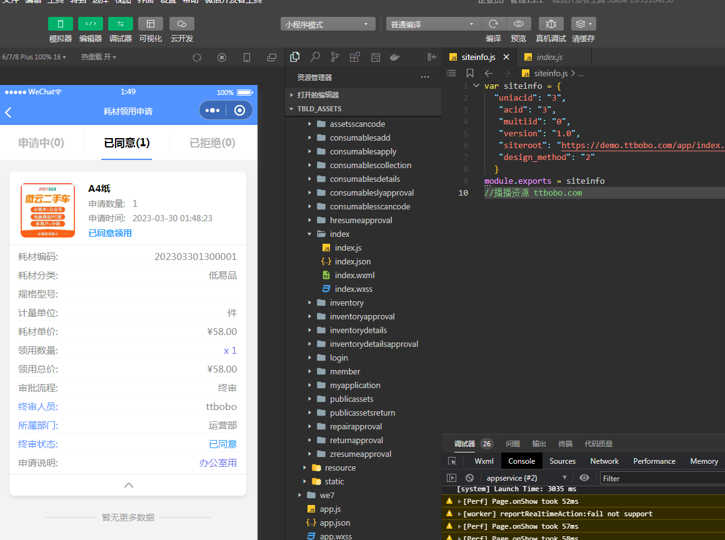Open the Docker whale icon

pos(395,57)
